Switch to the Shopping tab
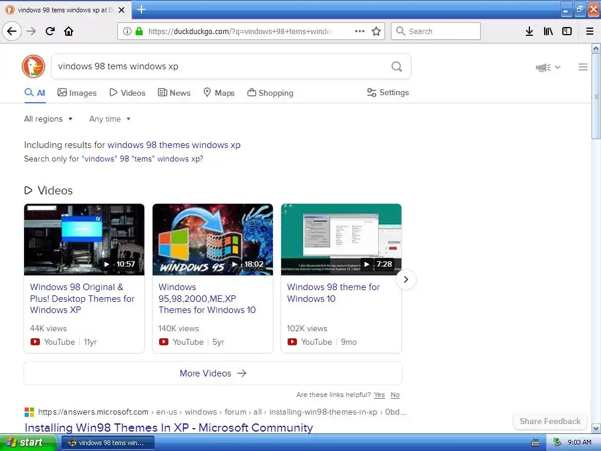Viewport: 601px width, 451px height. (x=270, y=93)
